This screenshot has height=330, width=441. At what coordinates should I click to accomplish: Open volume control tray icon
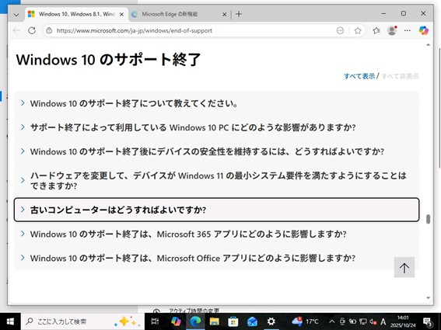[x=373, y=321]
